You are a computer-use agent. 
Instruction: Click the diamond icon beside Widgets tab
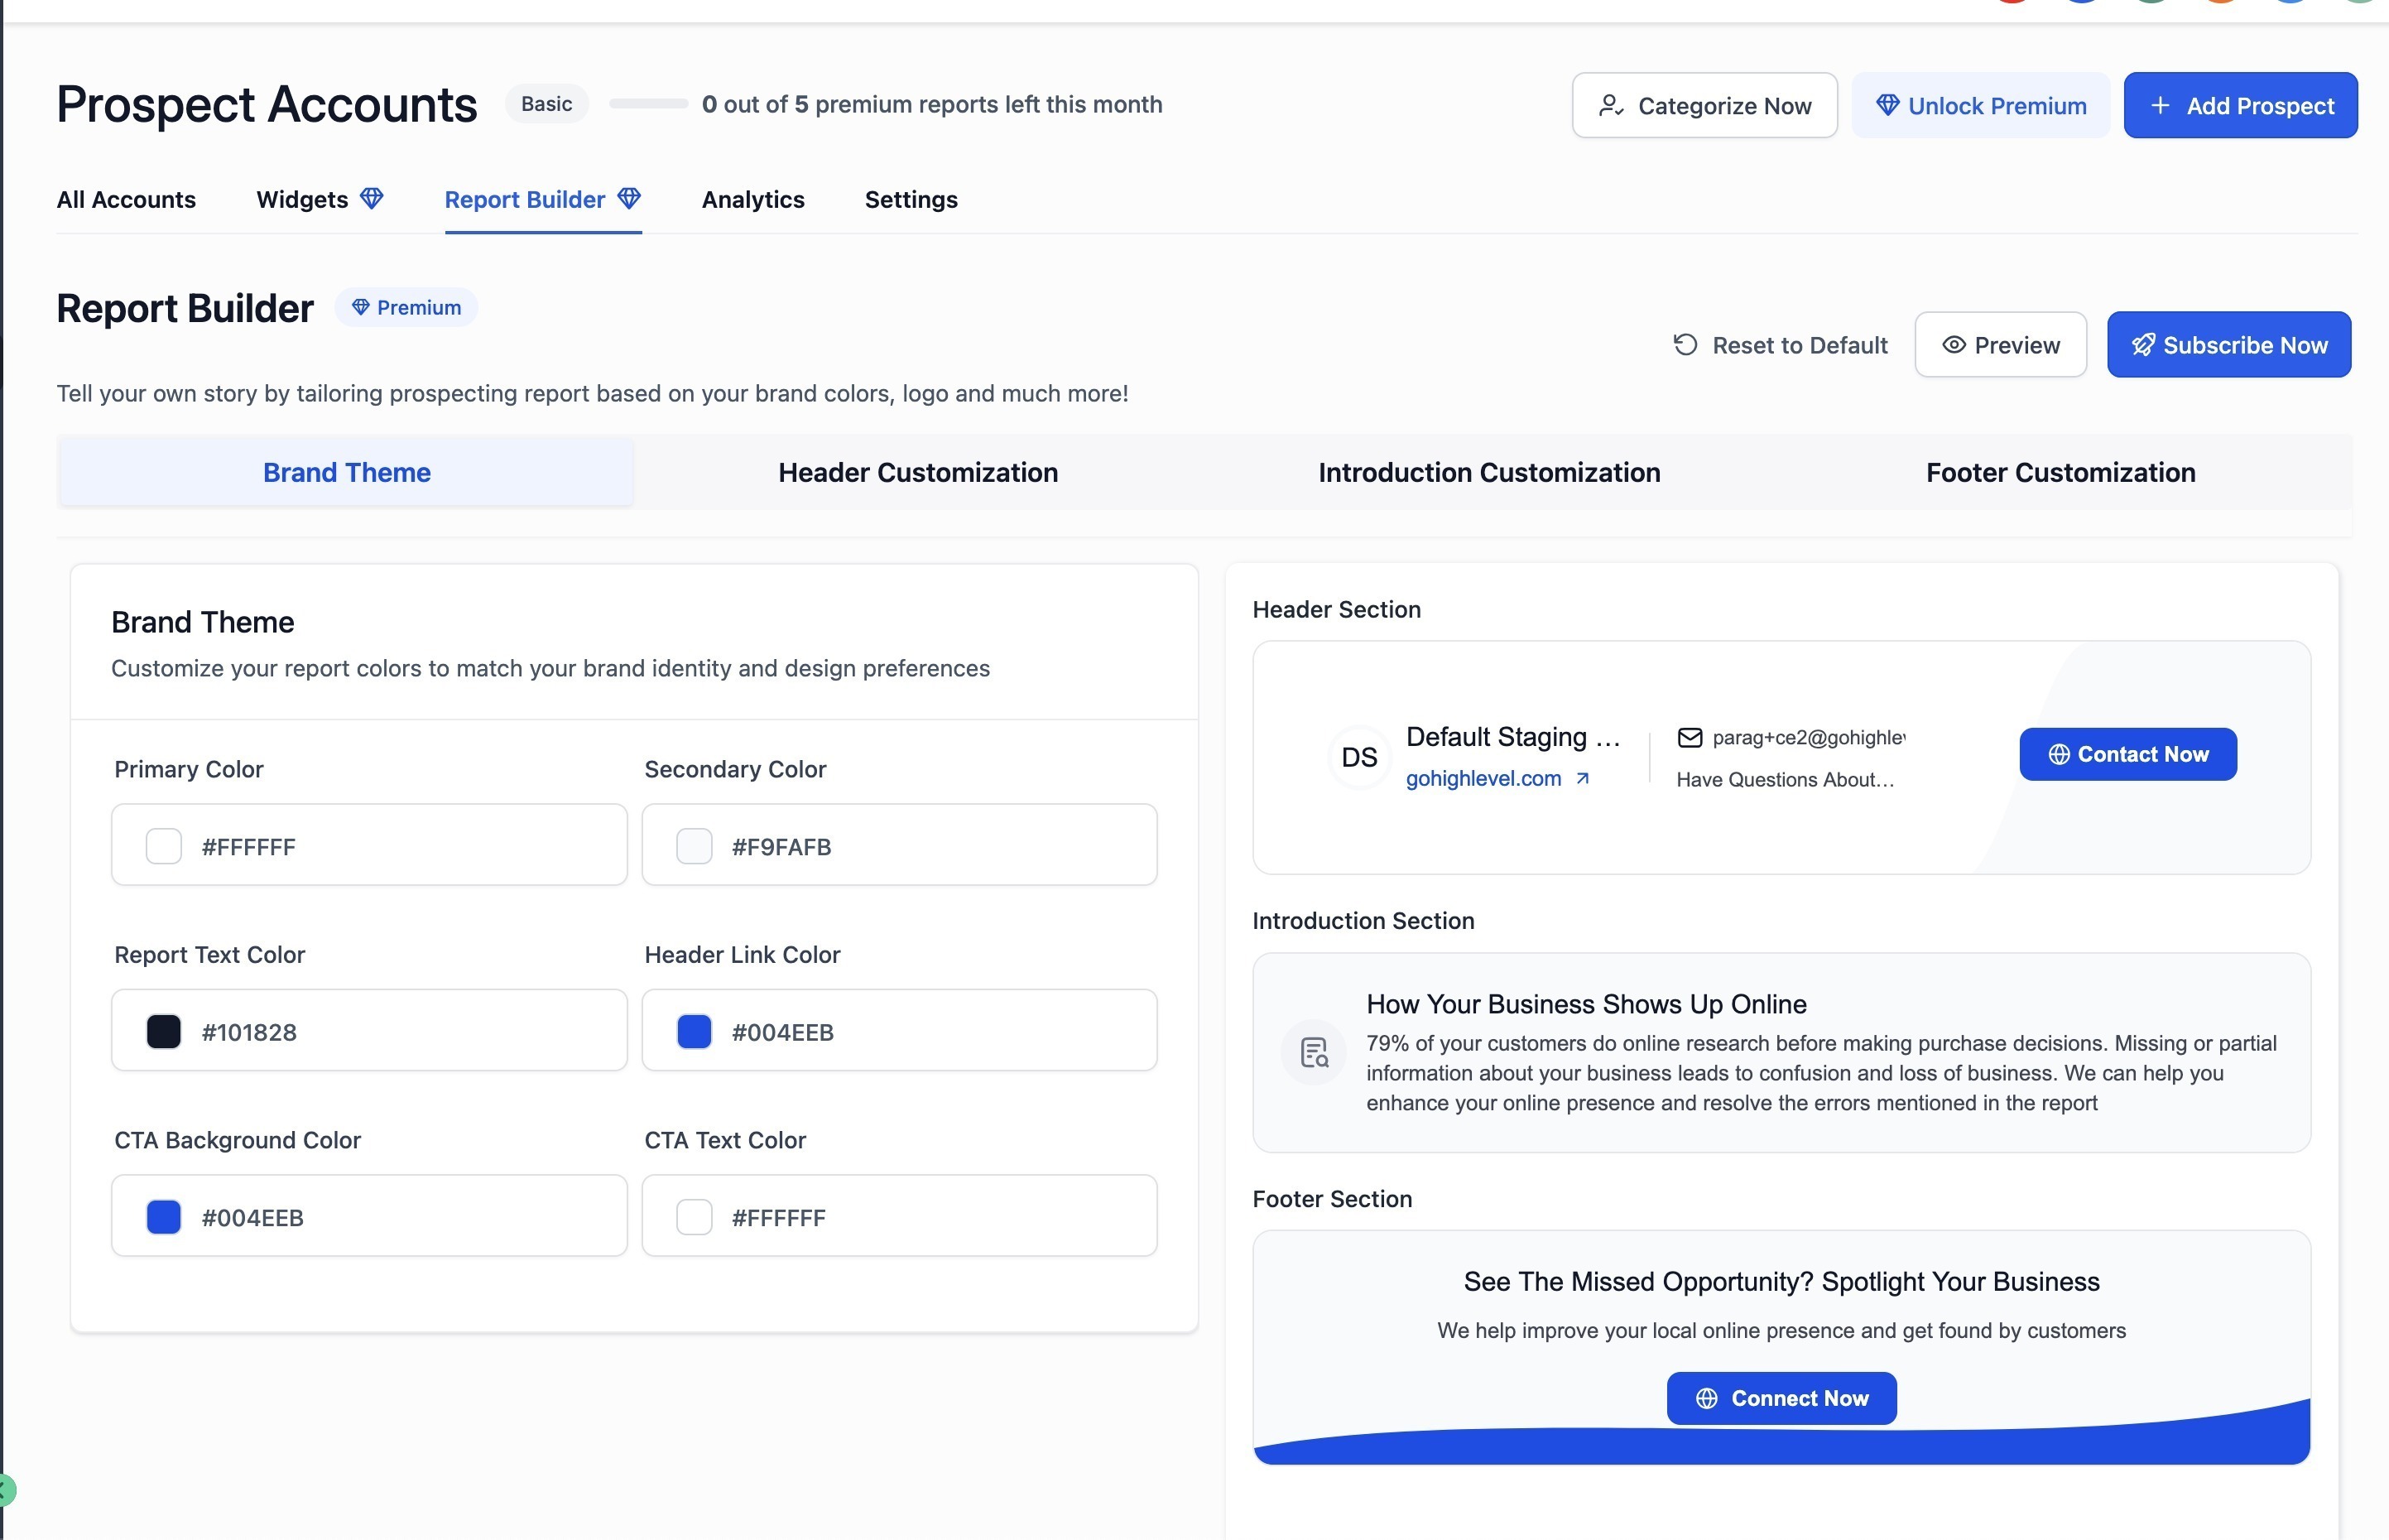click(372, 198)
